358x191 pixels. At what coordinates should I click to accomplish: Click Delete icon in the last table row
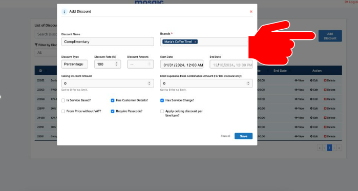[x=325, y=136]
